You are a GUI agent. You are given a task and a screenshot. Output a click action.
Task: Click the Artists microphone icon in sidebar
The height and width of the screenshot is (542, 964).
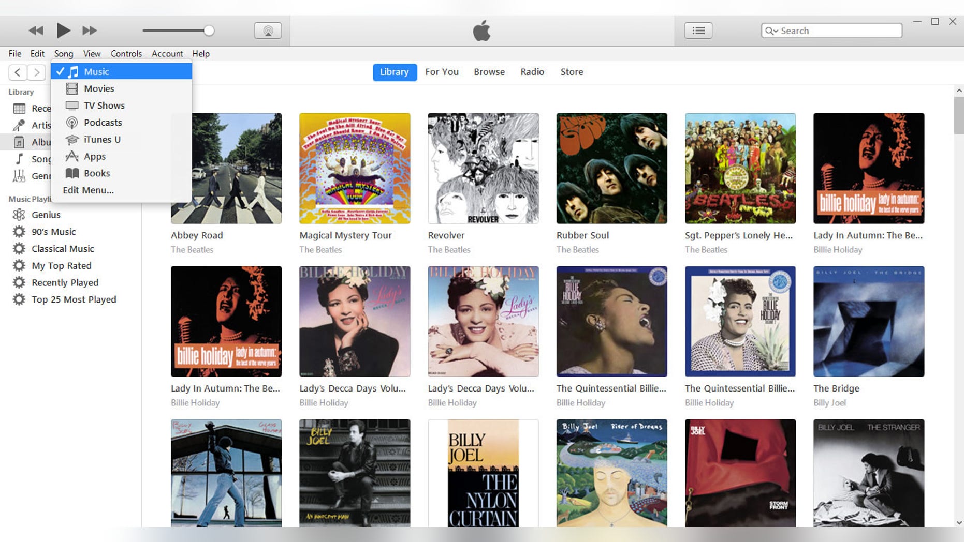tap(19, 125)
